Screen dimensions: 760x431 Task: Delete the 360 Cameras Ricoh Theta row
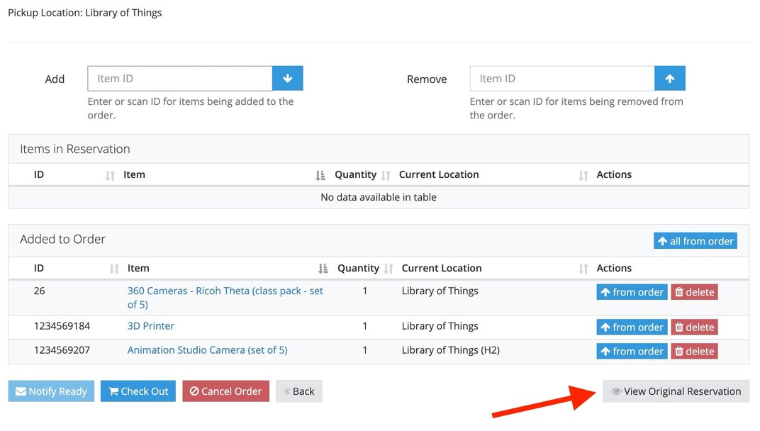click(694, 292)
